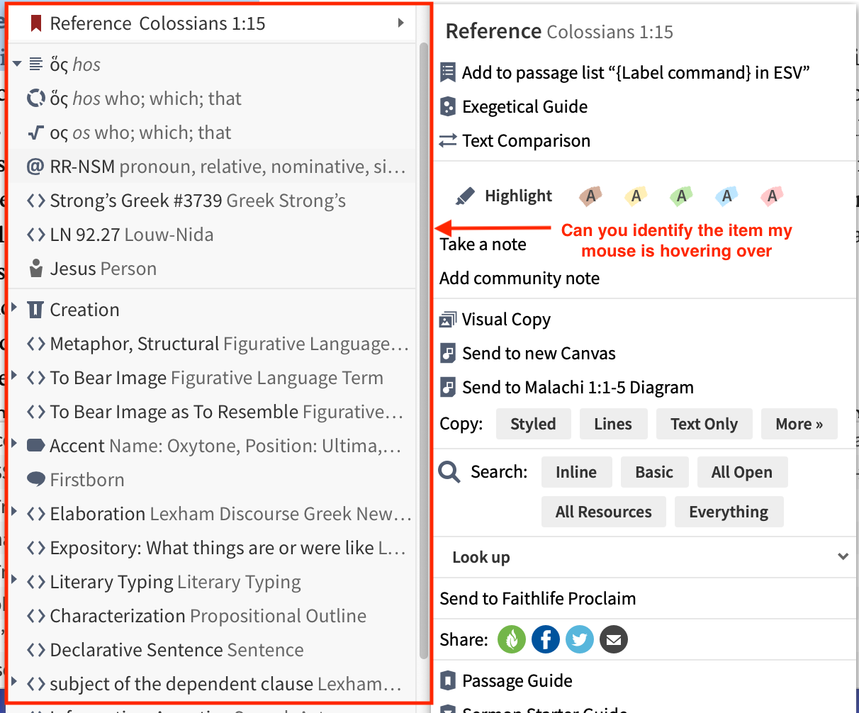The image size is (859, 713).
Task: Select the Firstborn row
Action: [212, 480]
